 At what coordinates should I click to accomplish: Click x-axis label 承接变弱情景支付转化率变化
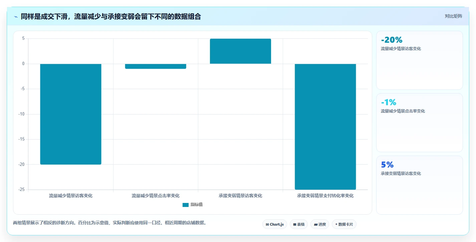[325, 196]
